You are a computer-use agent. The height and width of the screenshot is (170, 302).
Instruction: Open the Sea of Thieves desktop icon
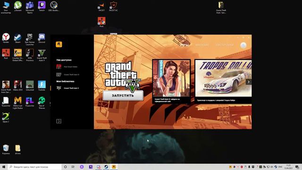pyautogui.click(x=42, y=103)
